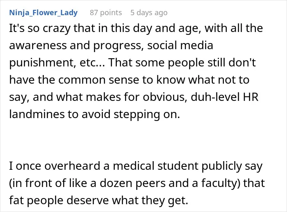Image resolution: width=287 pixels, height=212 pixels.
Task: Click the line starting "punishment, etc..."
Action: 132,63
